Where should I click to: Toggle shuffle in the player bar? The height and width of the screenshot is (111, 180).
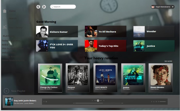click(x=92, y=101)
